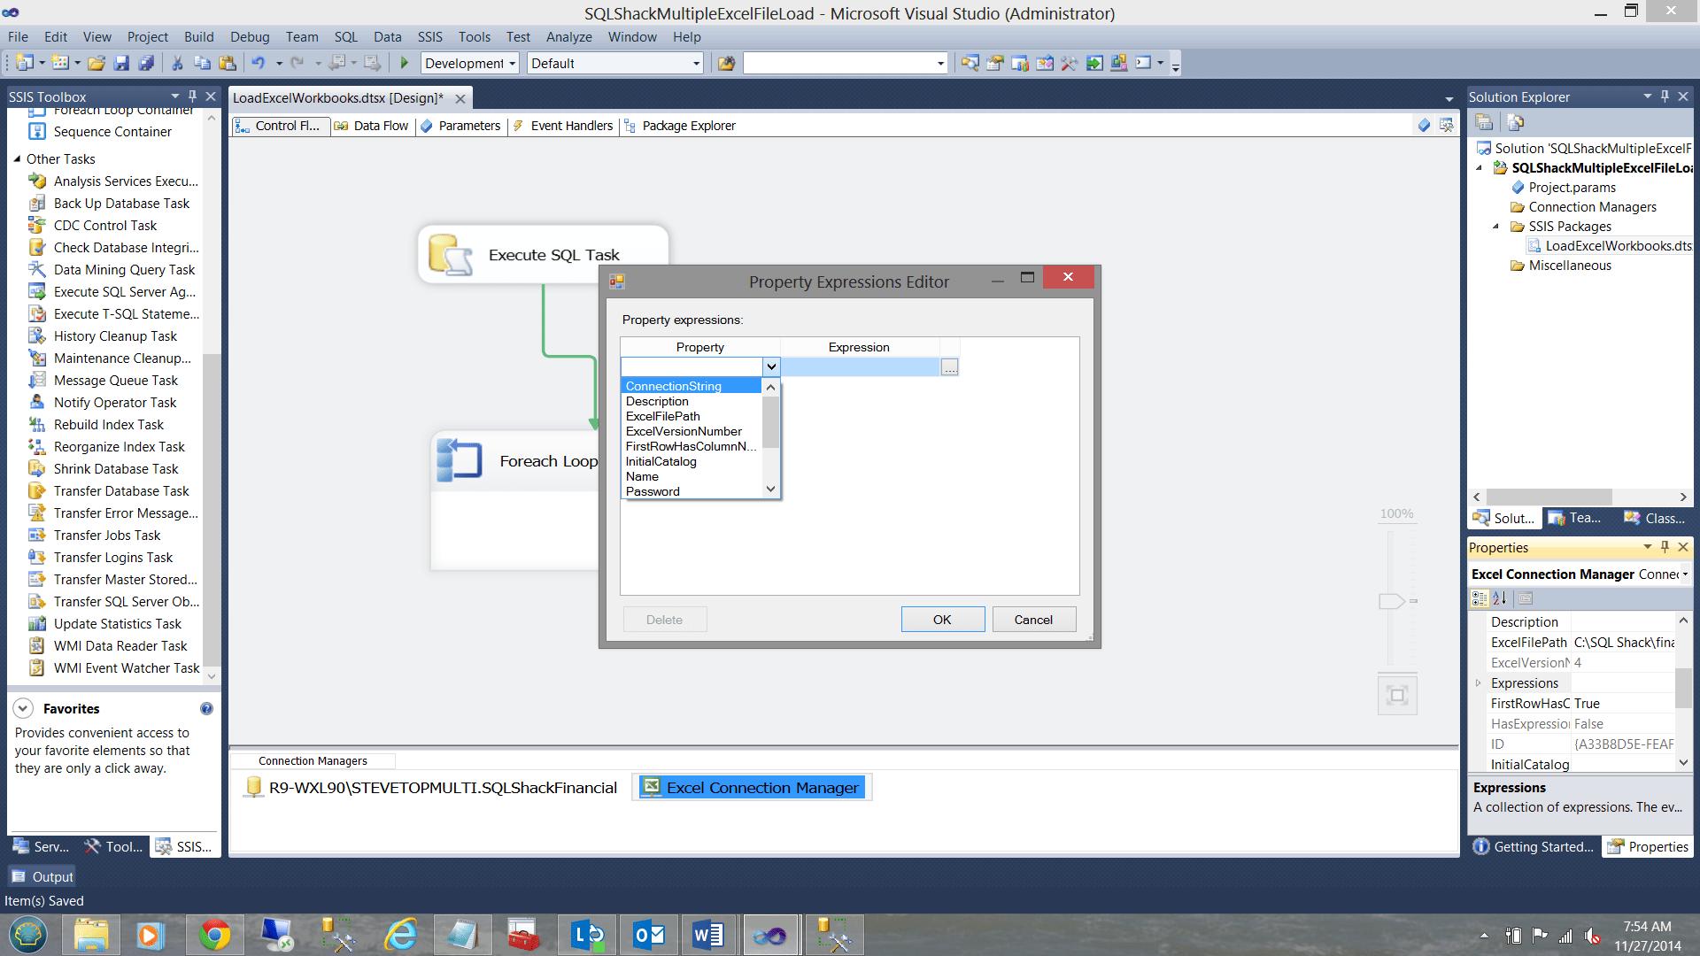Toggle auto-hide pin on Properties panel
The image size is (1700, 956).
point(1665,547)
